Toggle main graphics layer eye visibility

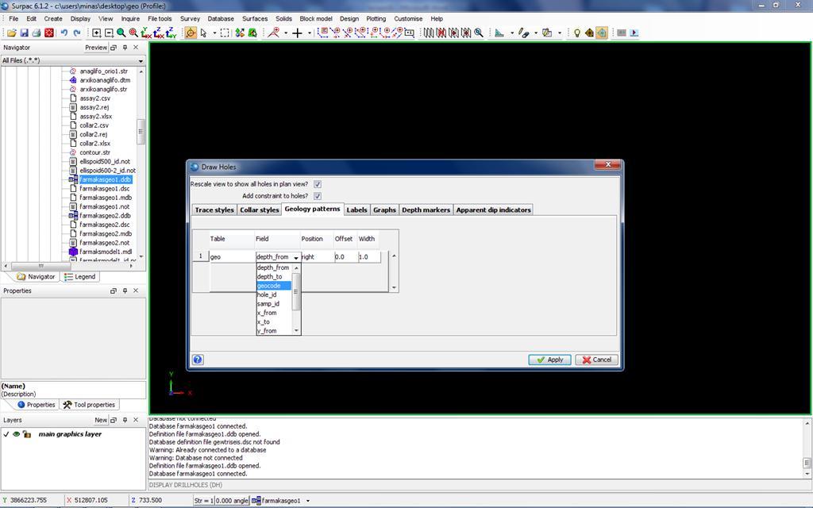point(17,434)
